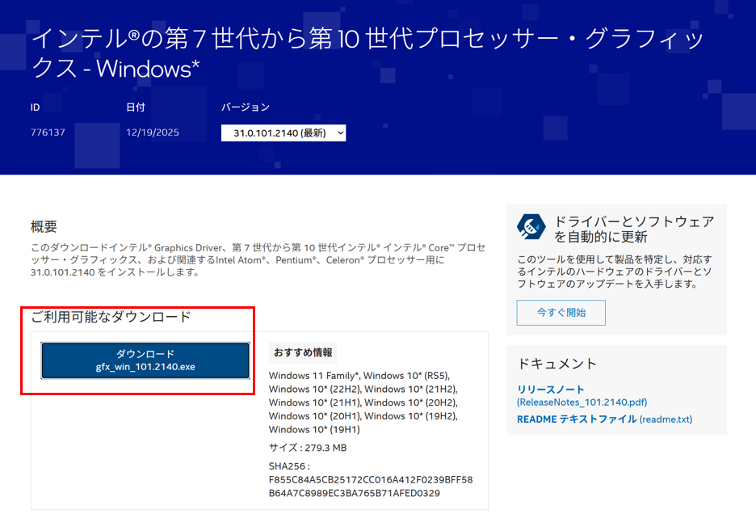Click the バージョン label
This screenshot has width=756, height=514.
pyautogui.click(x=246, y=107)
